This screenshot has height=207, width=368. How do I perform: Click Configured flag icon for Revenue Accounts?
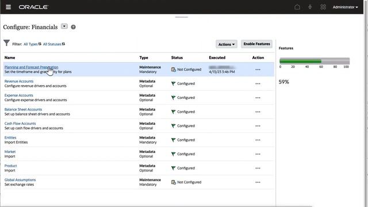tap(174, 83)
